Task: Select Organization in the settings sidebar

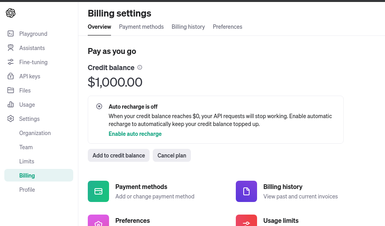Action: 35,133
